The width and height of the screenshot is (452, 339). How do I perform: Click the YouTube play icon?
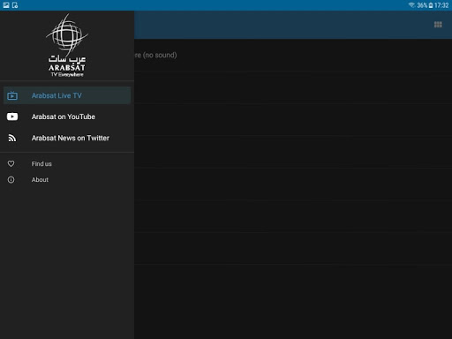coord(12,117)
